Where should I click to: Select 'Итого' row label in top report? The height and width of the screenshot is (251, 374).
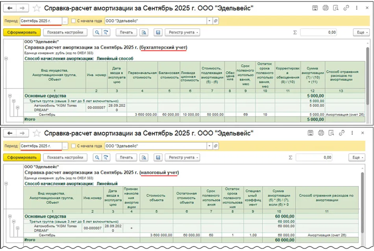tap(30, 119)
